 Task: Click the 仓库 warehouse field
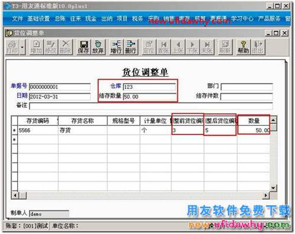(149, 87)
